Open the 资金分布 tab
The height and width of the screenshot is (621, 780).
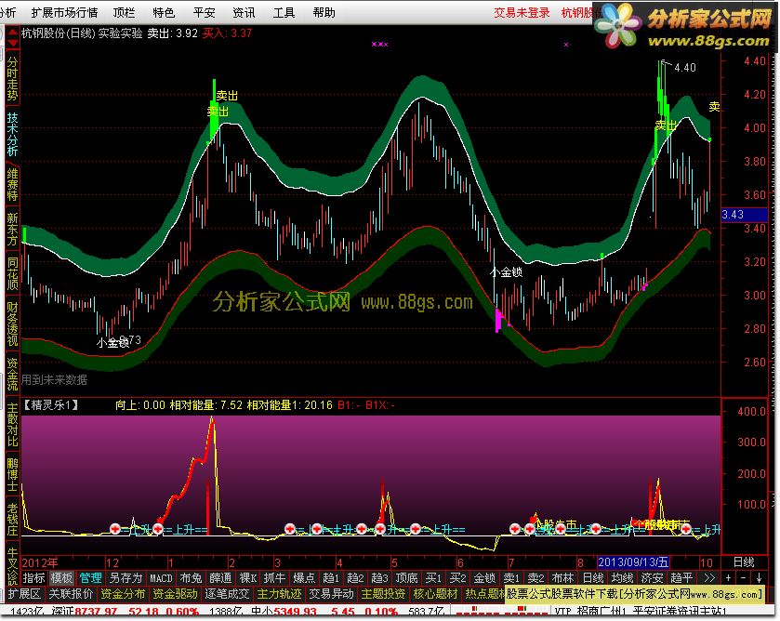(x=123, y=594)
